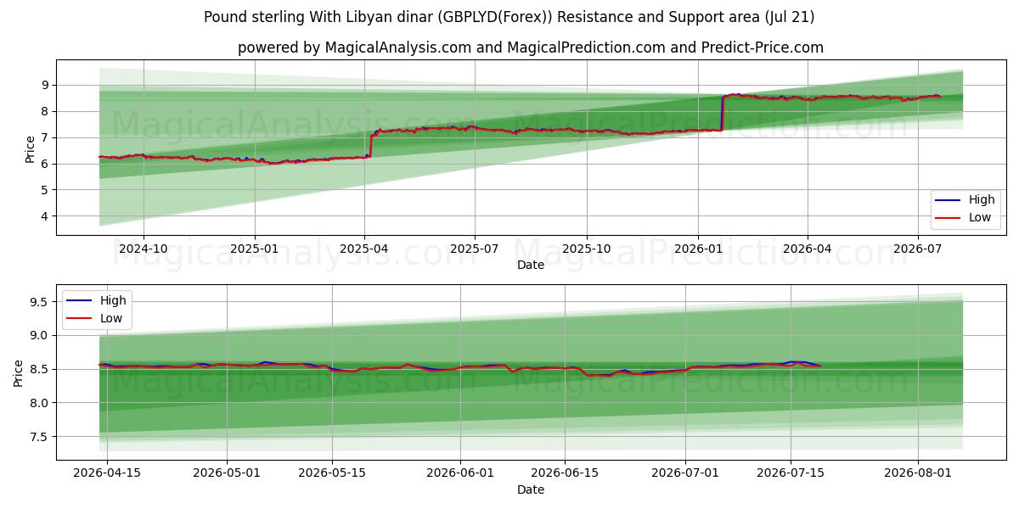Viewport: 1019px width, 509px height.
Task: Click the '2025-10' date tick label
Action: click(x=586, y=249)
